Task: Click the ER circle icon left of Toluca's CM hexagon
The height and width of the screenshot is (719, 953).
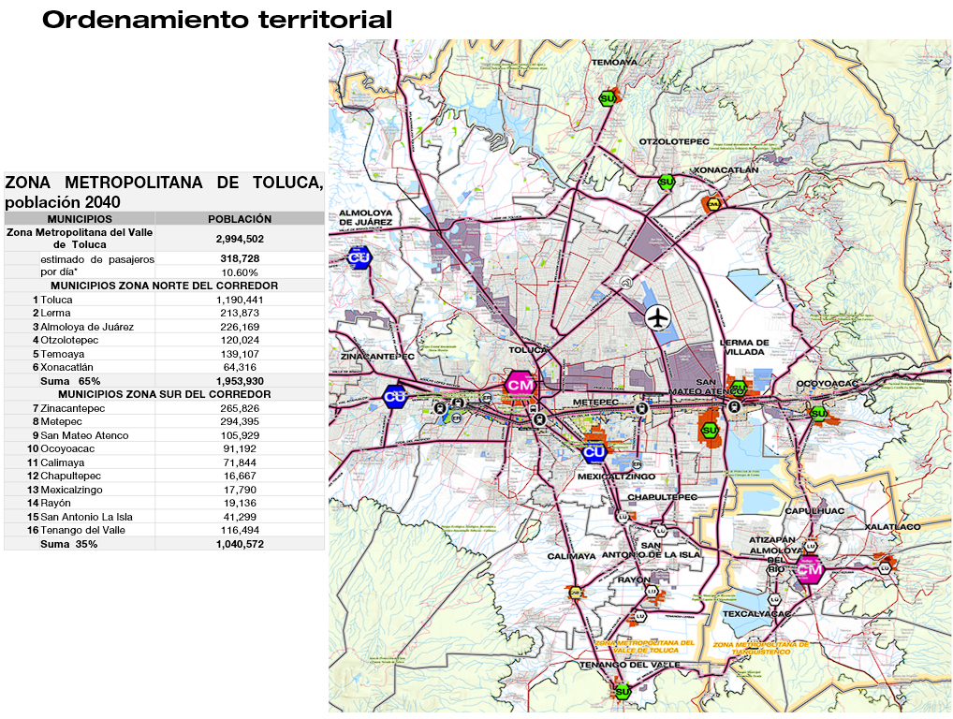Action: click(486, 398)
